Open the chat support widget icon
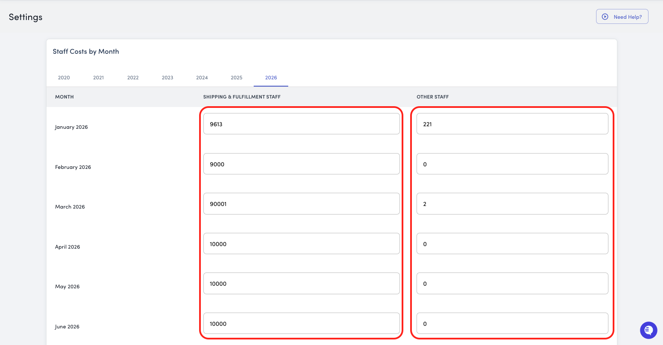The width and height of the screenshot is (663, 345). [649, 330]
